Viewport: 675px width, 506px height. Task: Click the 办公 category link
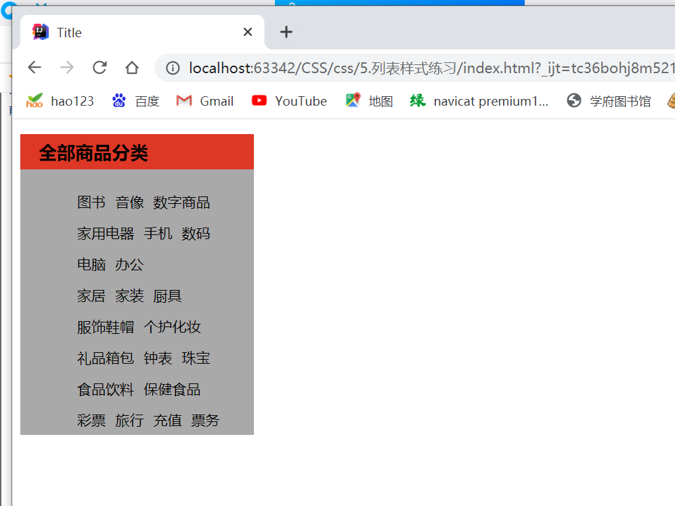[x=129, y=264]
